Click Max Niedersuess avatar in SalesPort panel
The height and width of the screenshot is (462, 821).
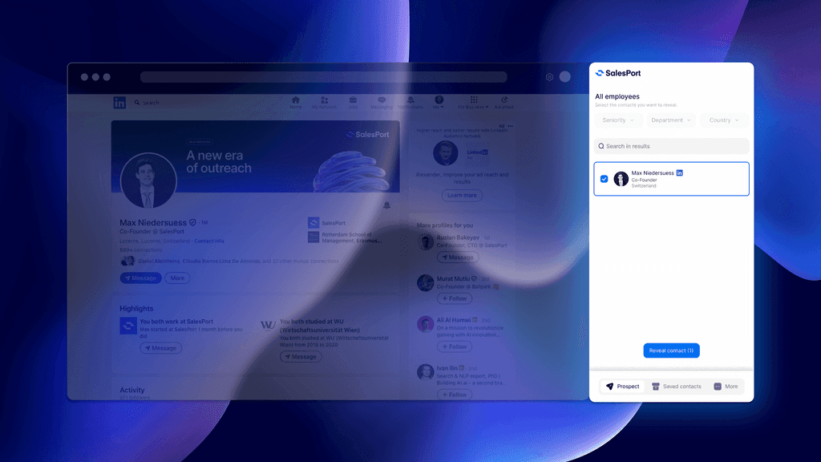pos(621,179)
